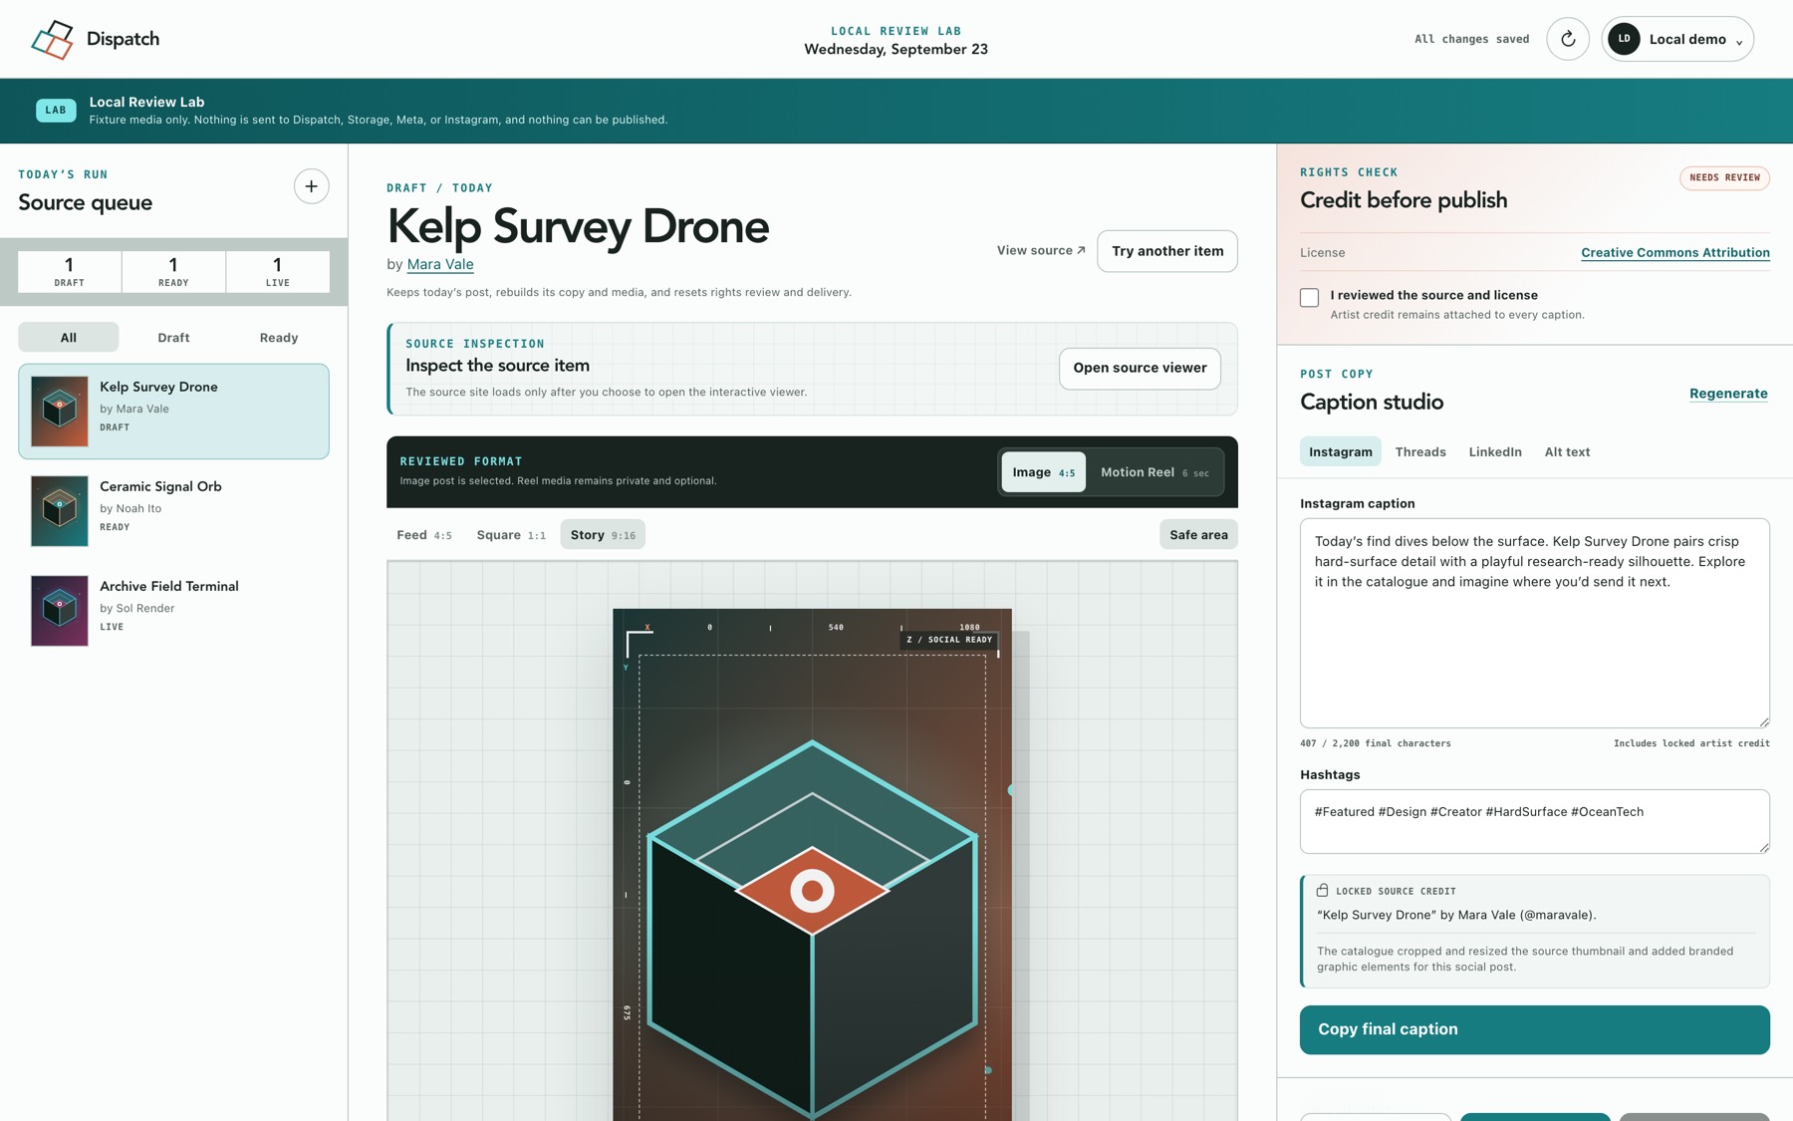Click Open source viewer button

[1140, 369]
